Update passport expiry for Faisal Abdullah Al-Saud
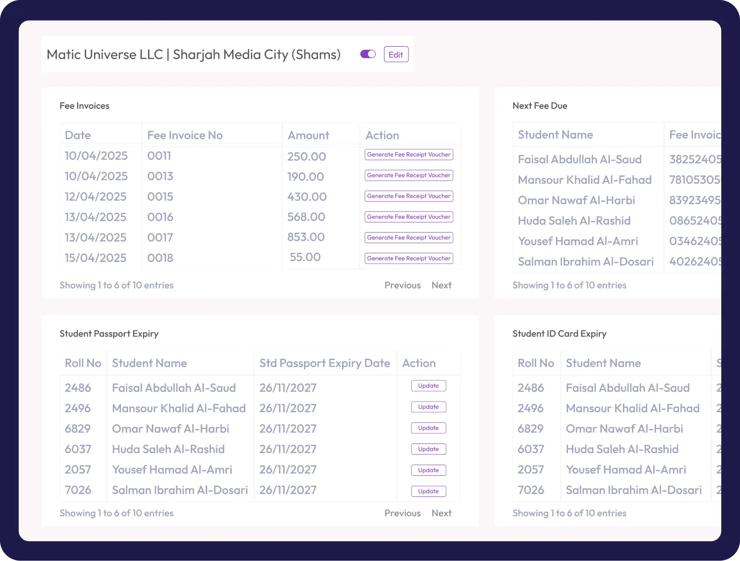This screenshot has width=740, height=561. [x=428, y=386]
